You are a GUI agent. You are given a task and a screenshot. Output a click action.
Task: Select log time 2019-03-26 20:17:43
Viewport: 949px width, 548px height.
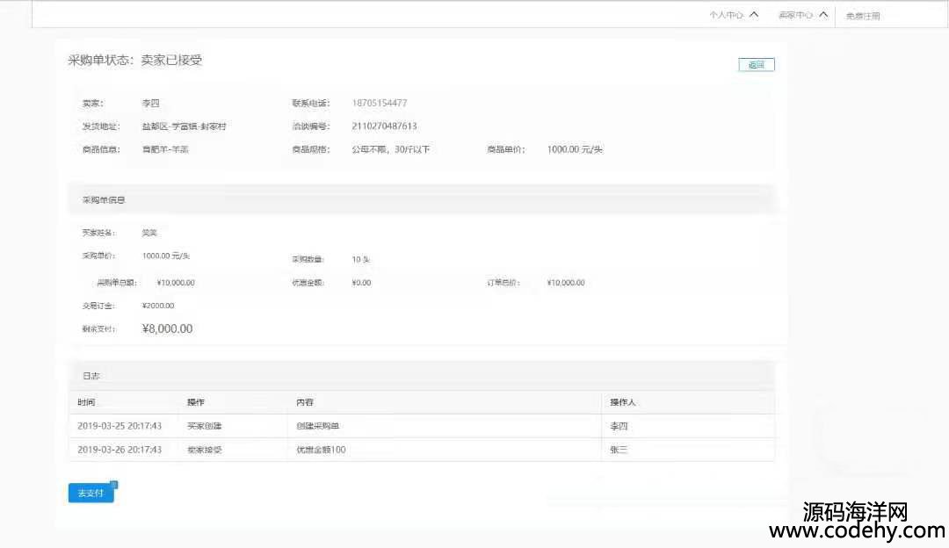click(x=120, y=450)
